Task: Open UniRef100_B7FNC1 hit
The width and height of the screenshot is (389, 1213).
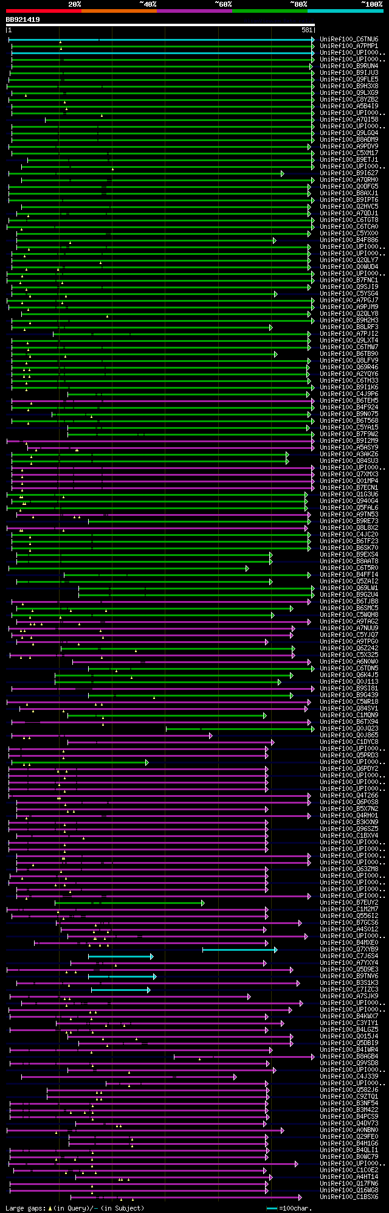Action: (349, 280)
